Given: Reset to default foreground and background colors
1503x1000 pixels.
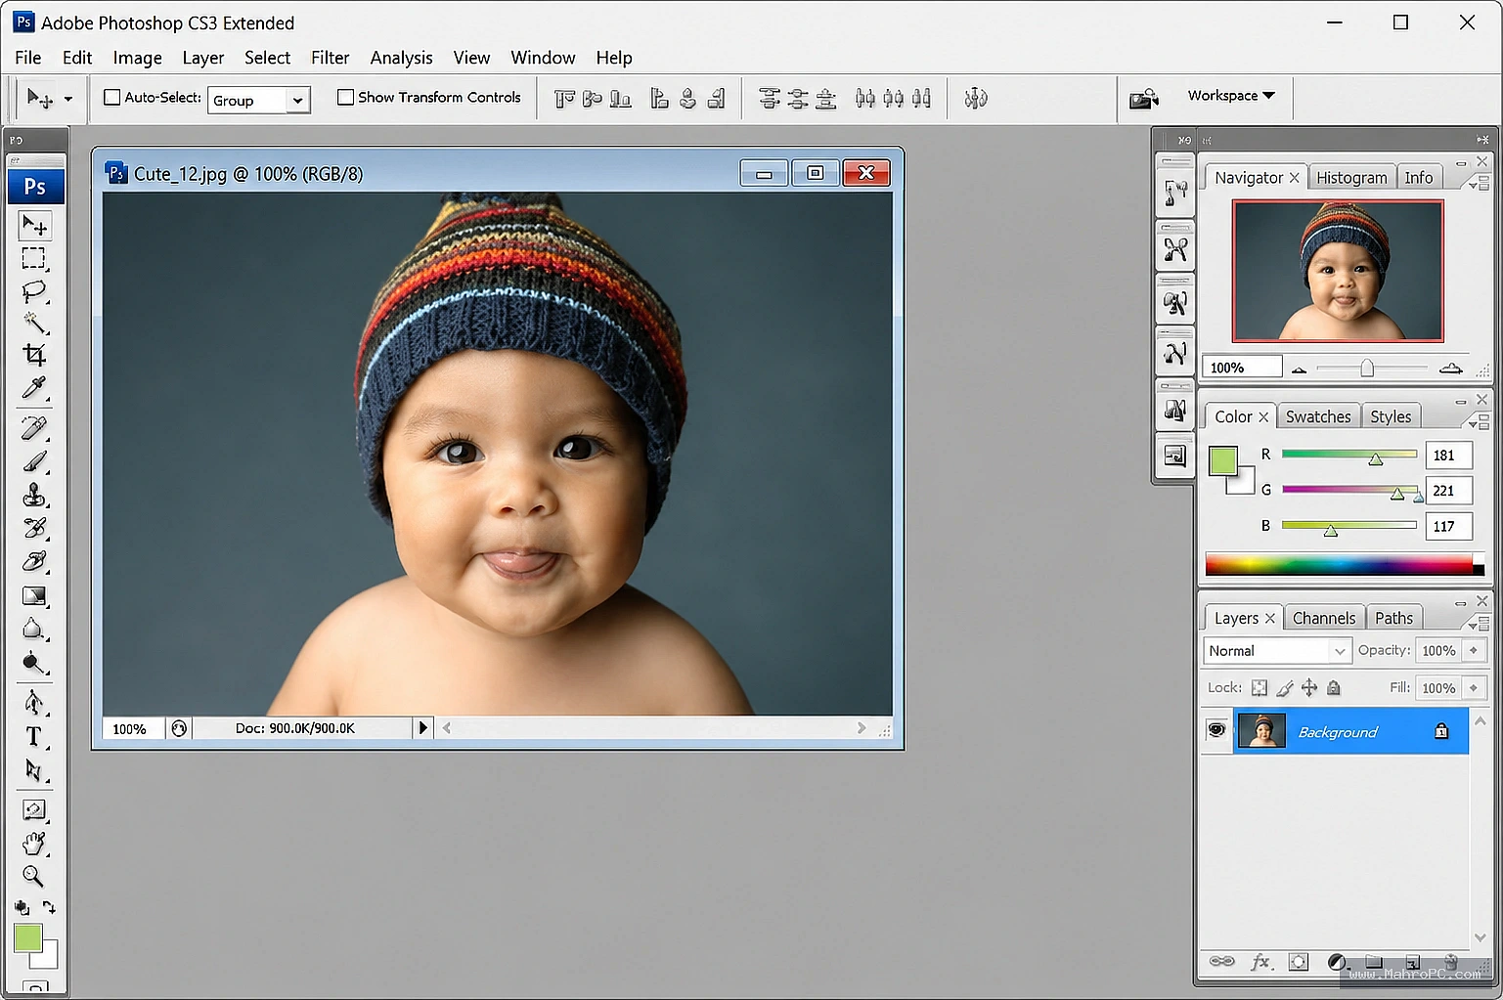Looking at the screenshot, I should coord(22,907).
